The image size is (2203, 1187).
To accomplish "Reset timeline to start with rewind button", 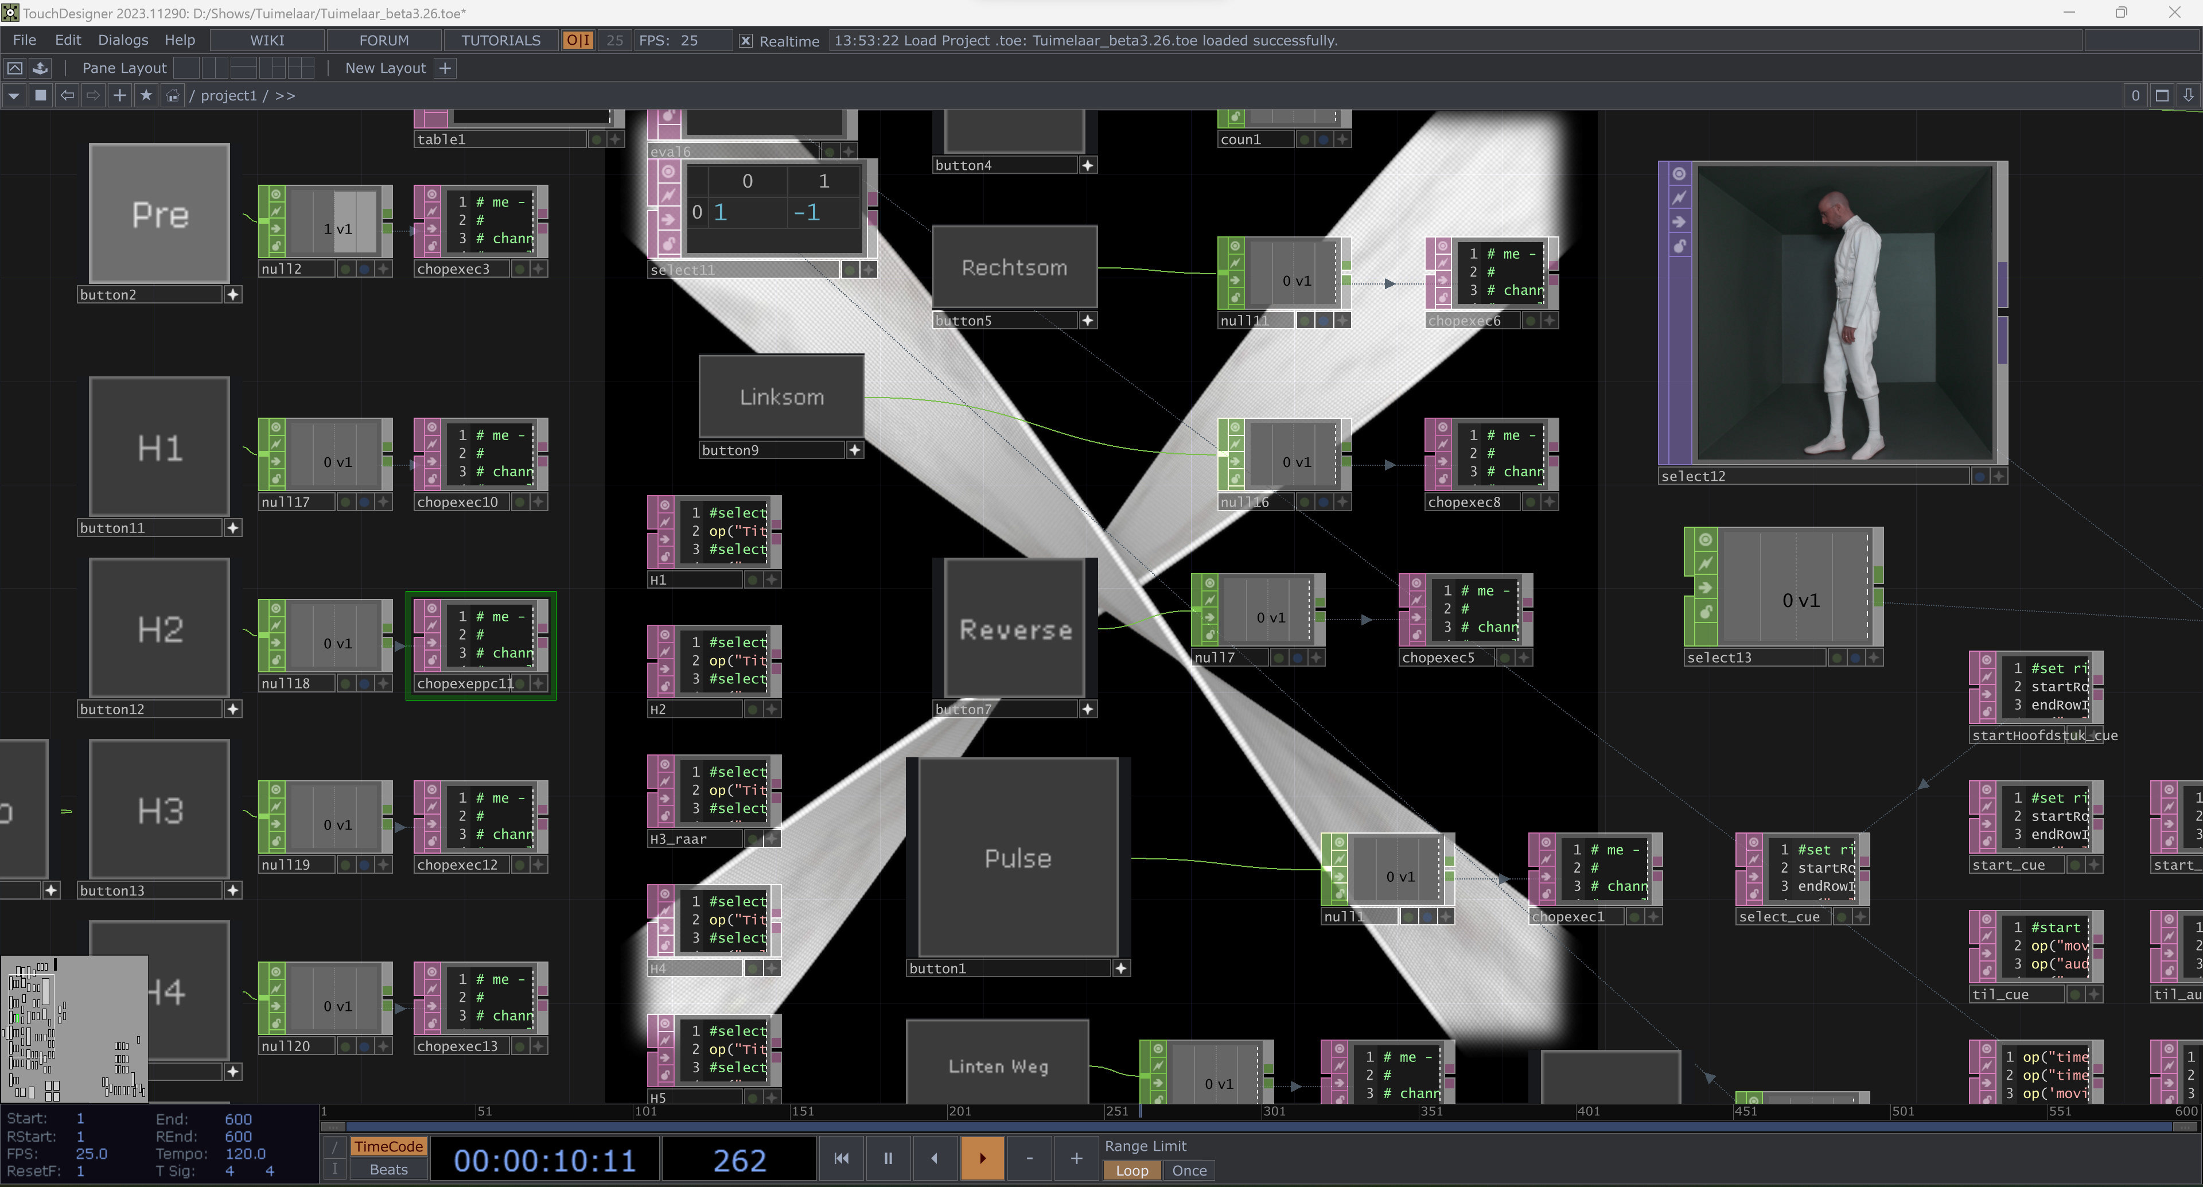I will (842, 1158).
